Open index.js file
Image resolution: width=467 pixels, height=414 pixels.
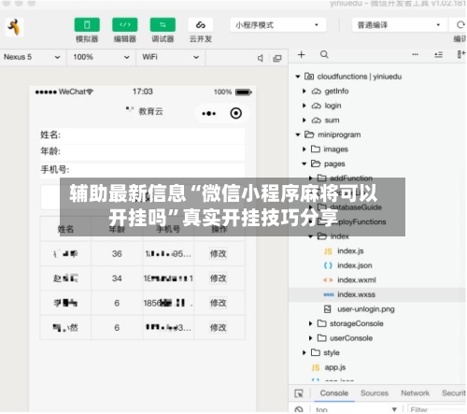(x=350, y=251)
